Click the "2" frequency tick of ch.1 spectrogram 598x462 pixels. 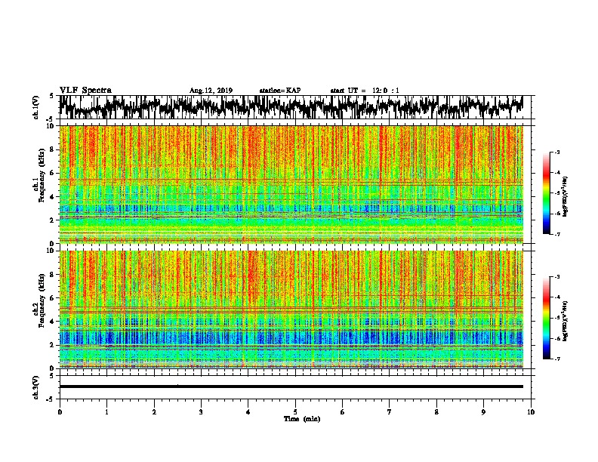click(x=53, y=220)
